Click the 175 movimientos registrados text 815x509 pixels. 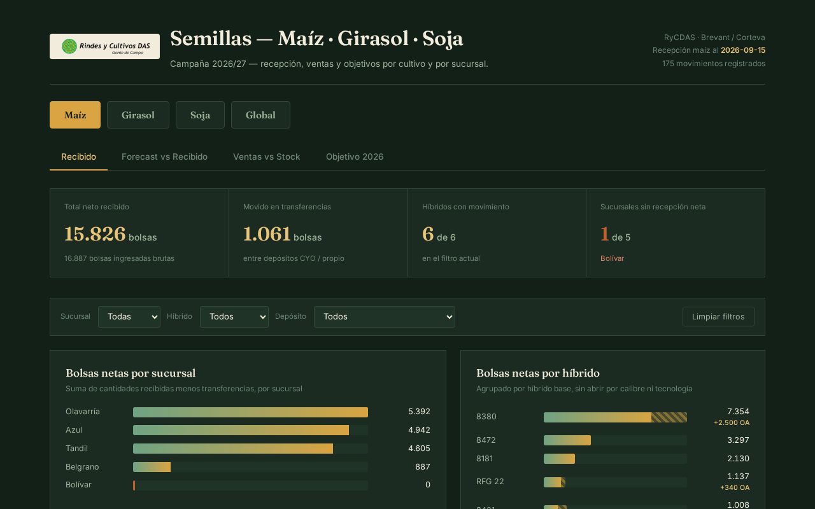714,64
